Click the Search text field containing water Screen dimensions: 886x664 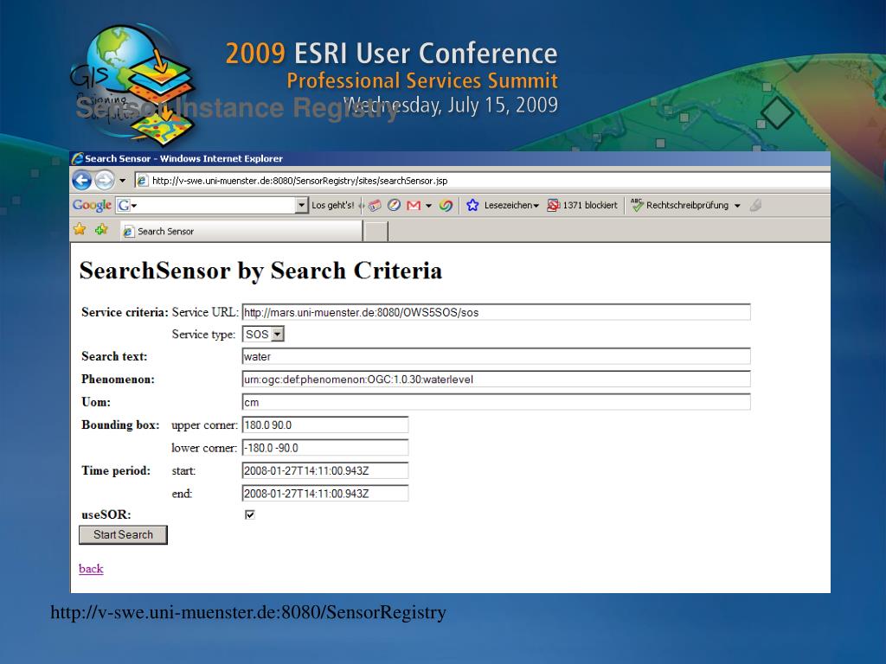496,356
